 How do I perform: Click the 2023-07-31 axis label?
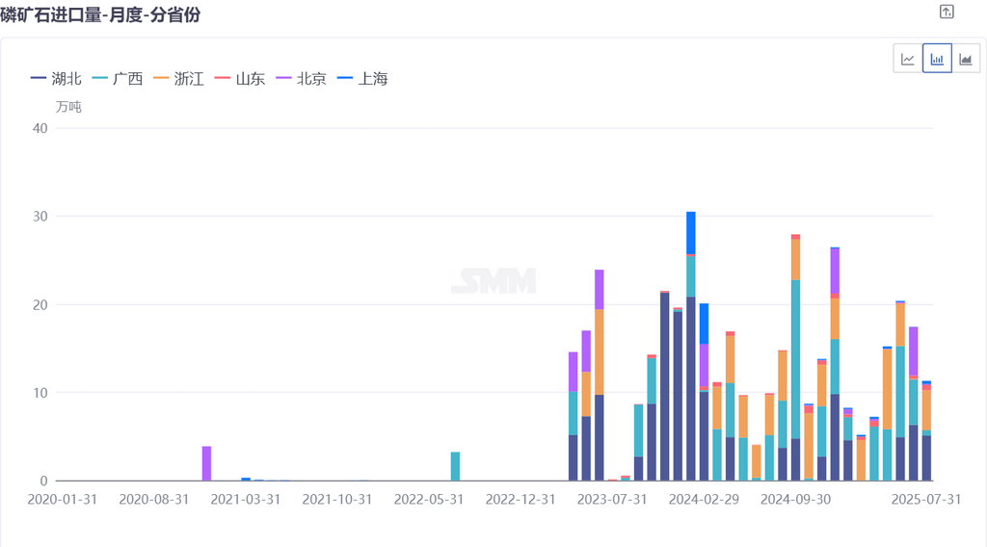(612, 499)
